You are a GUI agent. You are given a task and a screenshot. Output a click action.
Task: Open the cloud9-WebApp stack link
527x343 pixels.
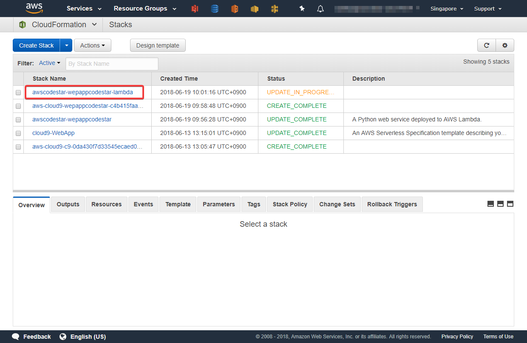[54, 133]
